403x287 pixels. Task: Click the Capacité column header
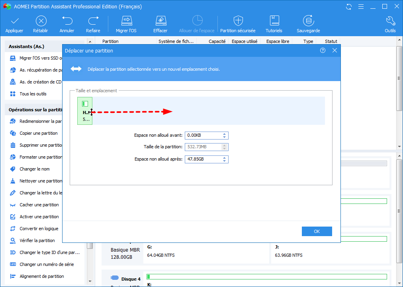(x=217, y=41)
